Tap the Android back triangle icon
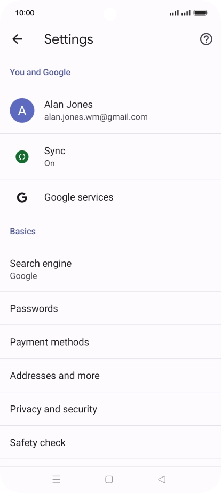221x493 pixels. [162, 480]
